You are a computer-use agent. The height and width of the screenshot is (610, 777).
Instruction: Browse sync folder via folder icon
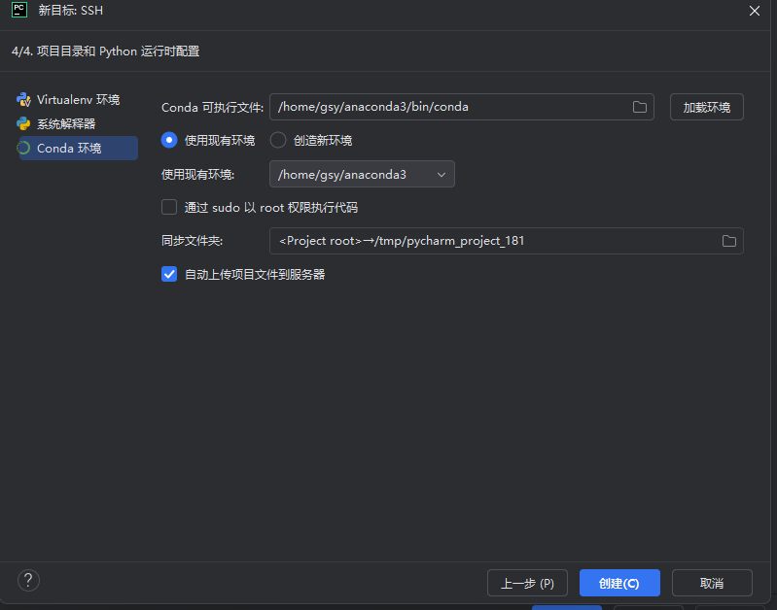(x=729, y=241)
